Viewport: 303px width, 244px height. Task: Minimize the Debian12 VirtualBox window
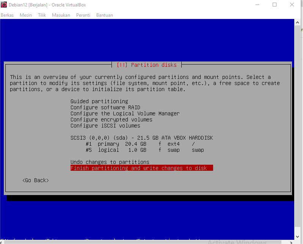coord(257,5)
